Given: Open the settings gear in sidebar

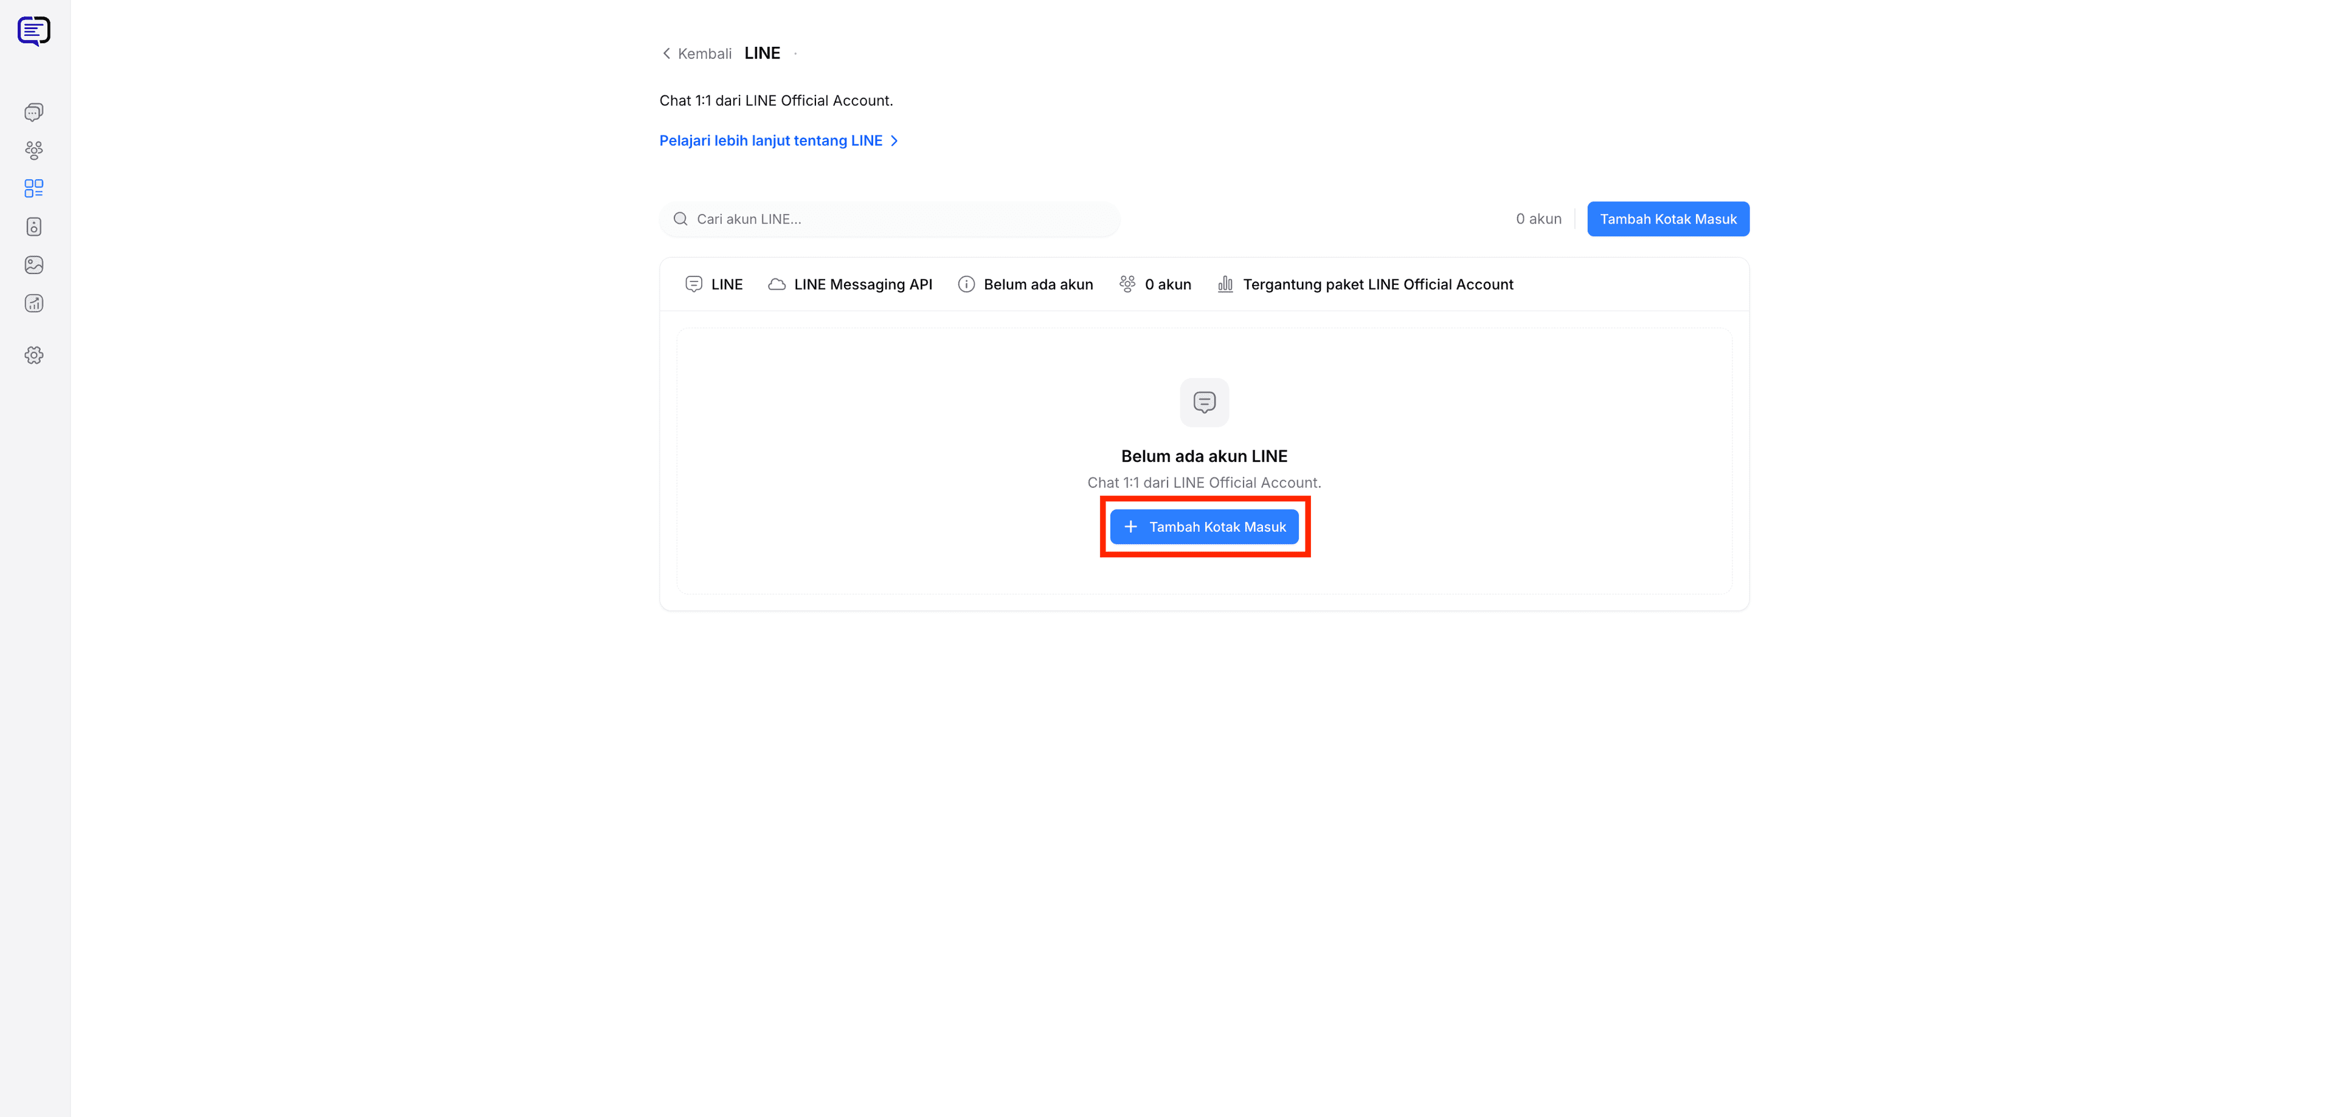Looking at the screenshot, I should click(33, 355).
